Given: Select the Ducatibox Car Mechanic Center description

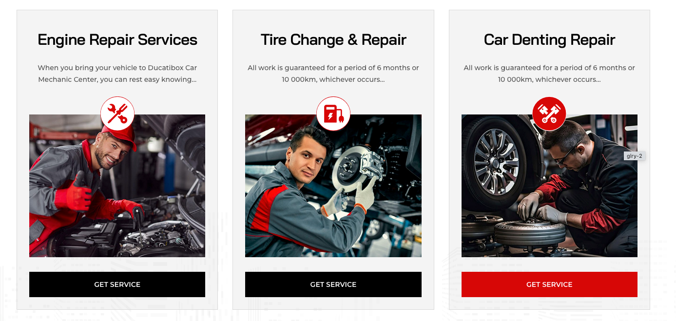Looking at the screenshot, I should point(117,74).
